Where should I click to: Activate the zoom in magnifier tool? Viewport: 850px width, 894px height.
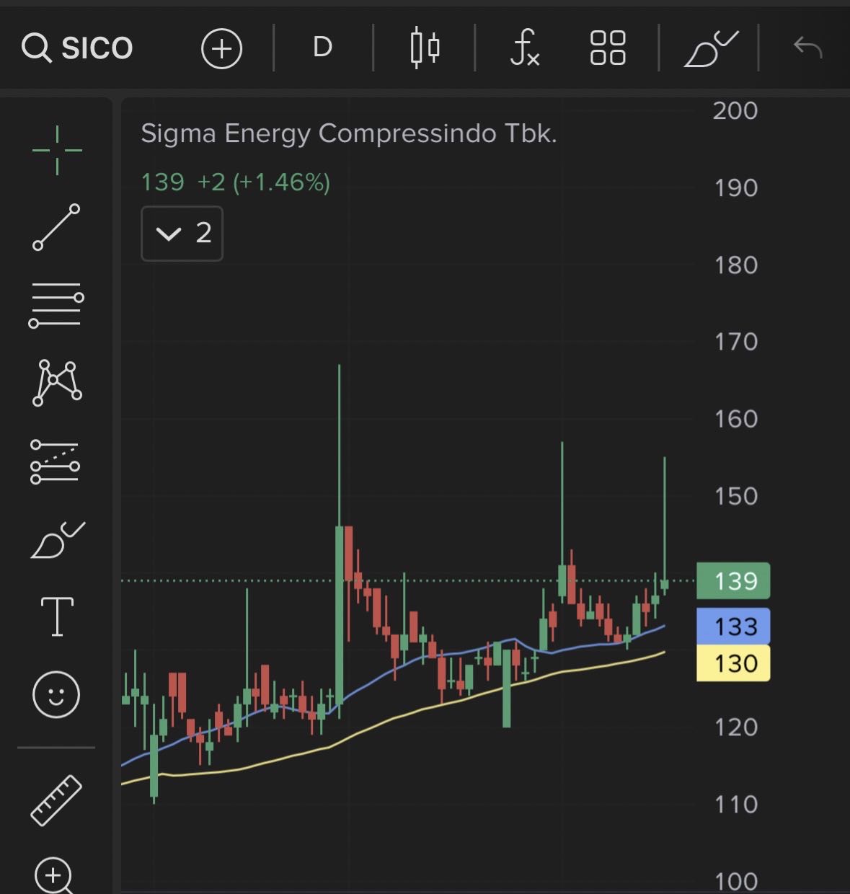54,875
